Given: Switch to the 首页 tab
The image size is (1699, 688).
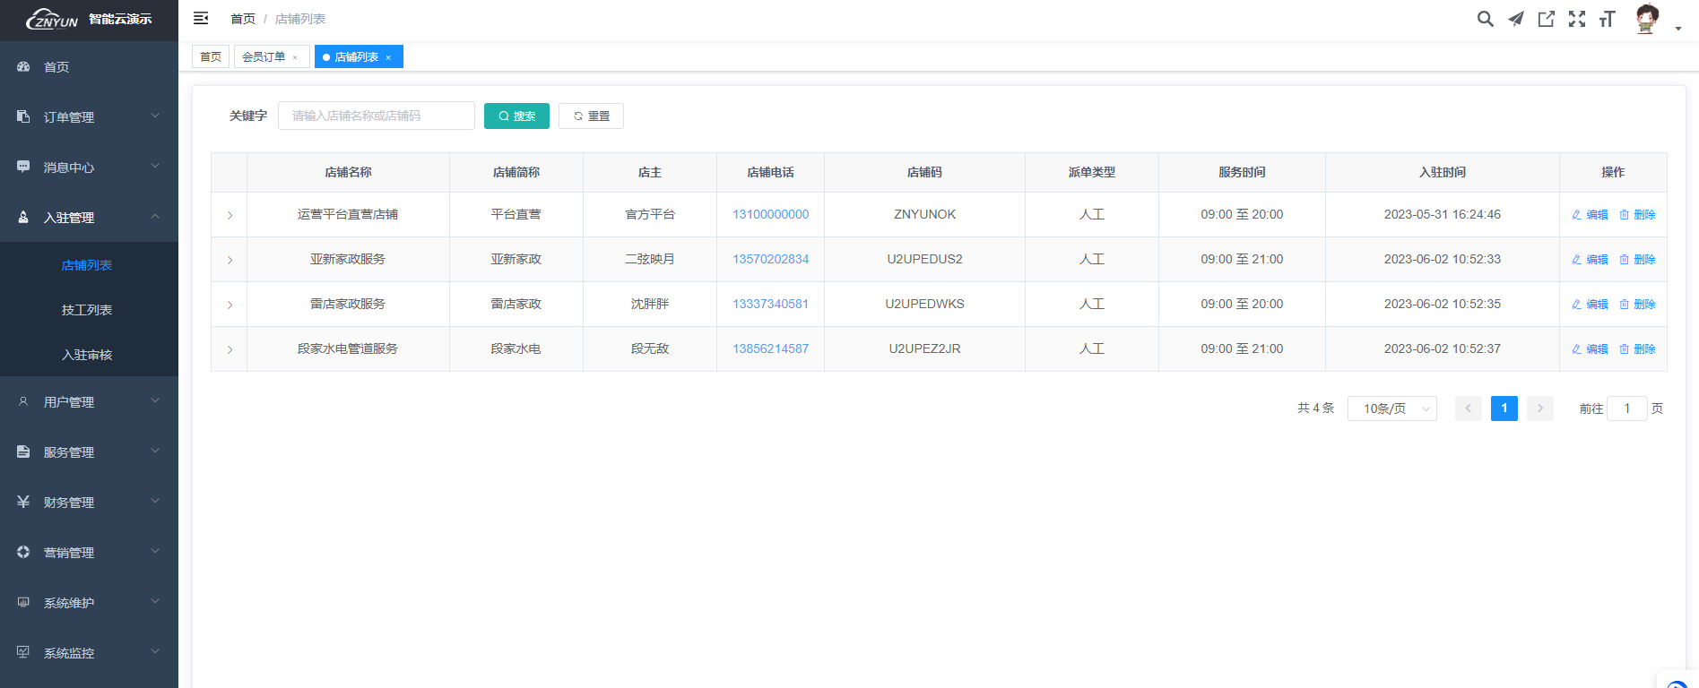Looking at the screenshot, I should [x=211, y=56].
